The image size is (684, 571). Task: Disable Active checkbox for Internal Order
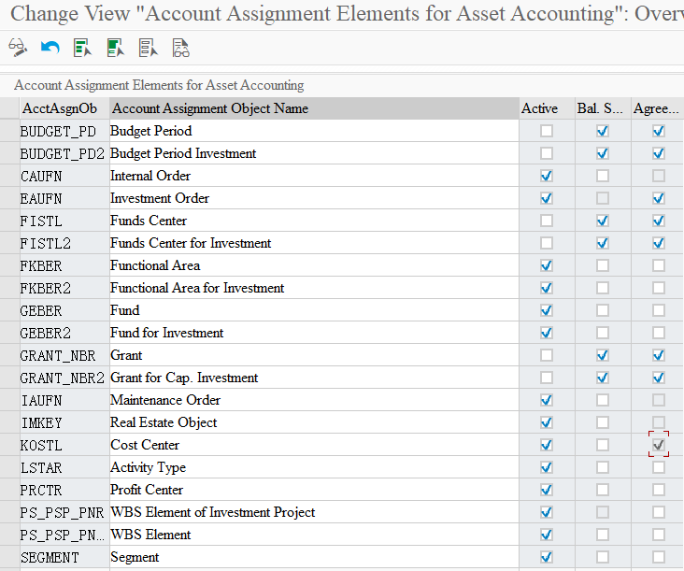[546, 176]
